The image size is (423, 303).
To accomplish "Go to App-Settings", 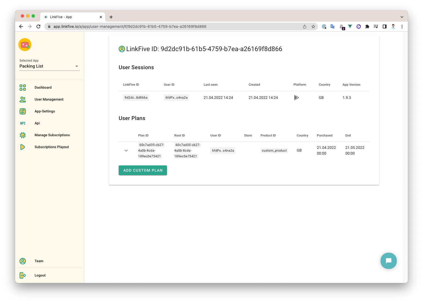I will click(x=45, y=111).
